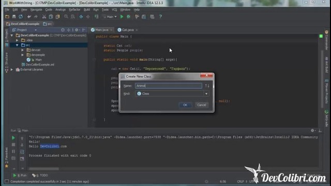Expand the devpeople package node

coord(22,55)
